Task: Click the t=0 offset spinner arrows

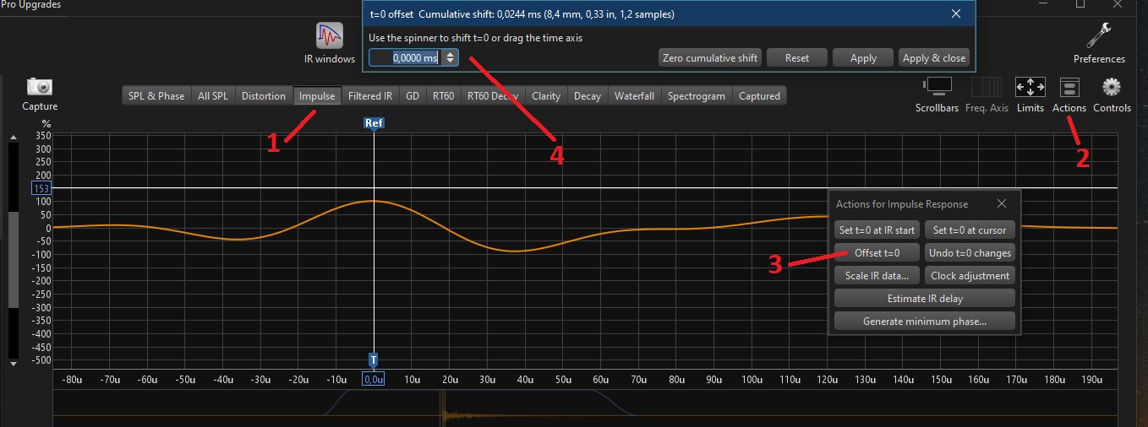Action: pos(451,58)
